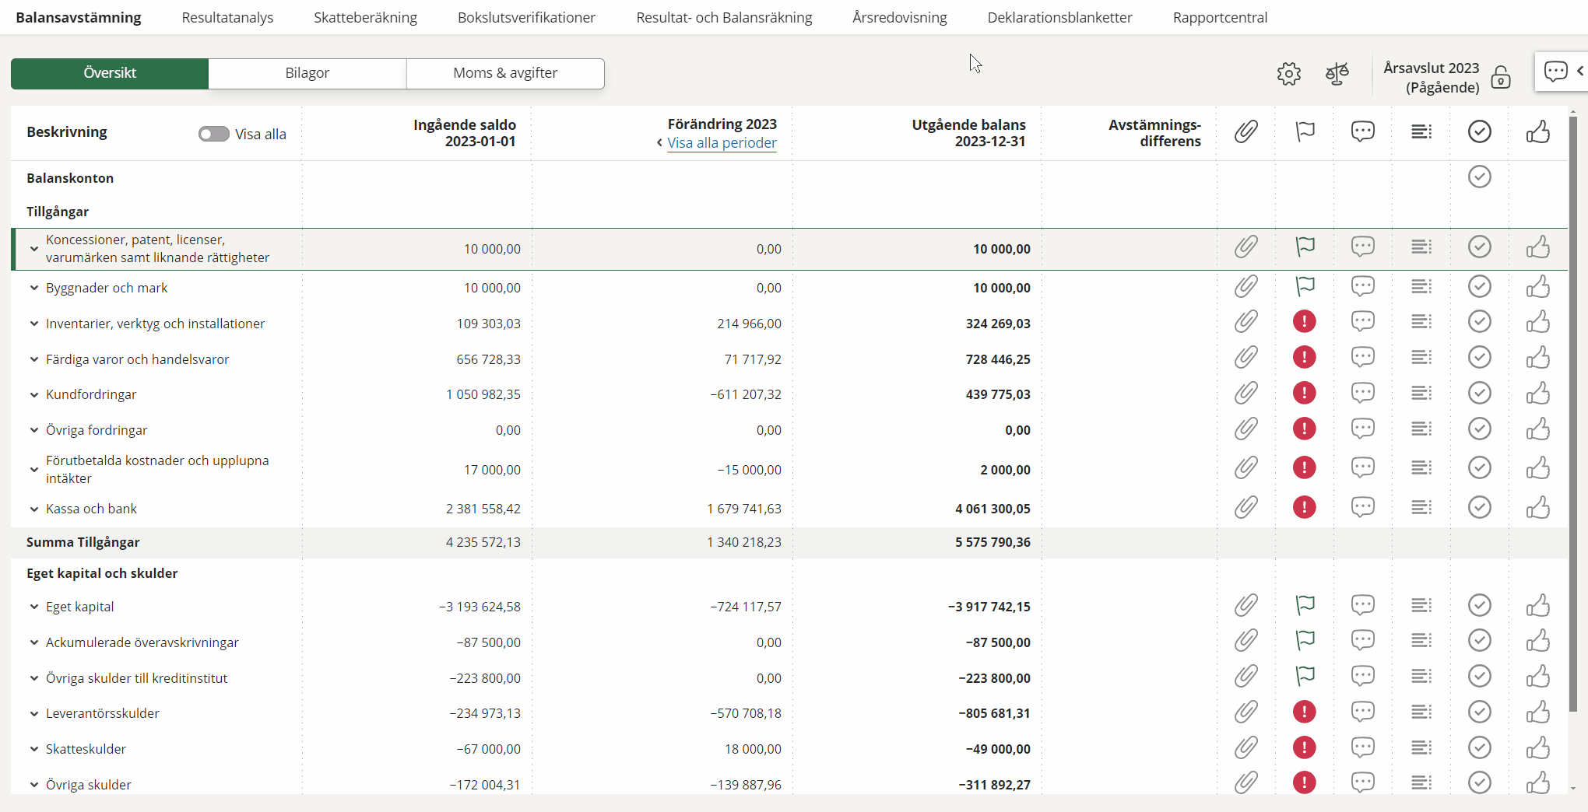Screen dimensions: 1588x812
Task: Open the Skatteberäkning menu
Action: tap(365, 17)
